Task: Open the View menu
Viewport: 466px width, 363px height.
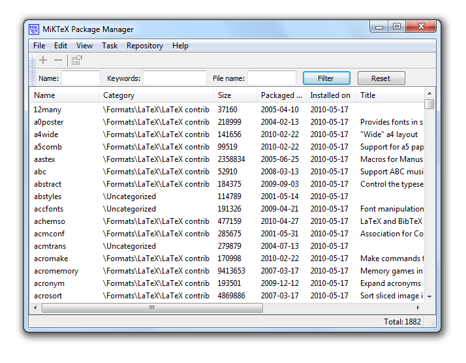Action: (x=84, y=46)
